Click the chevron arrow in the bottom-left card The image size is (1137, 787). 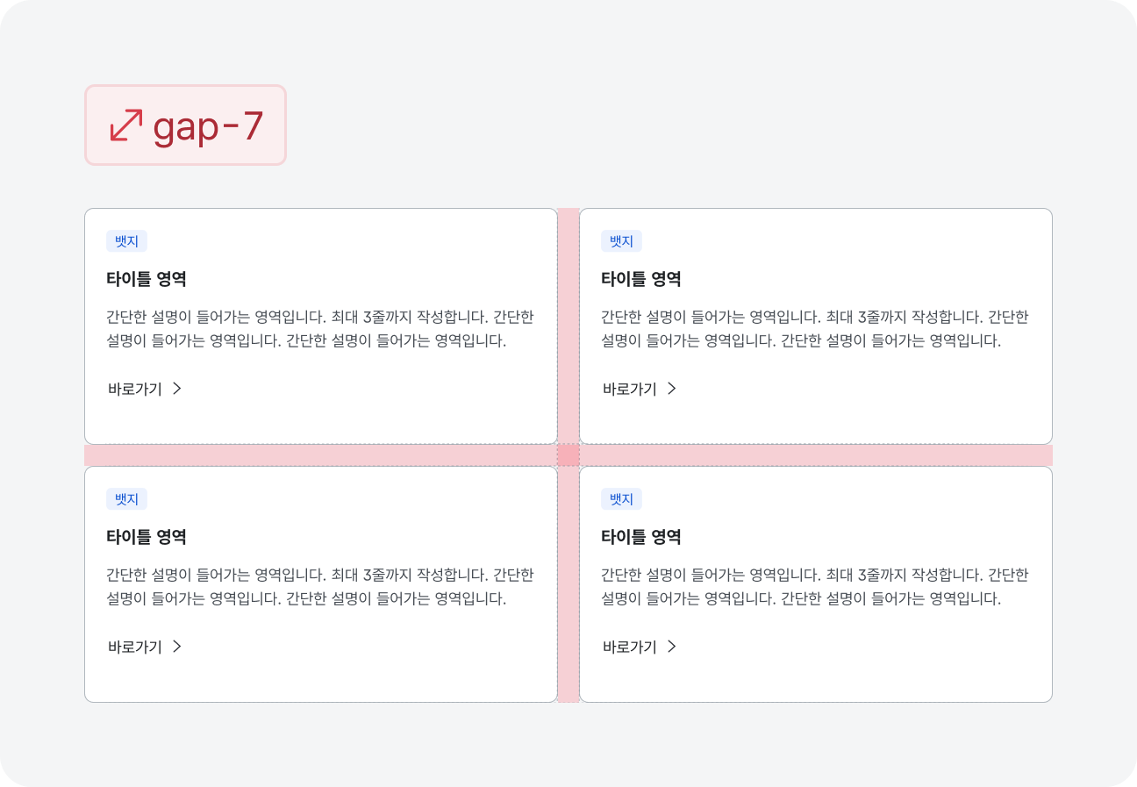(176, 647)
